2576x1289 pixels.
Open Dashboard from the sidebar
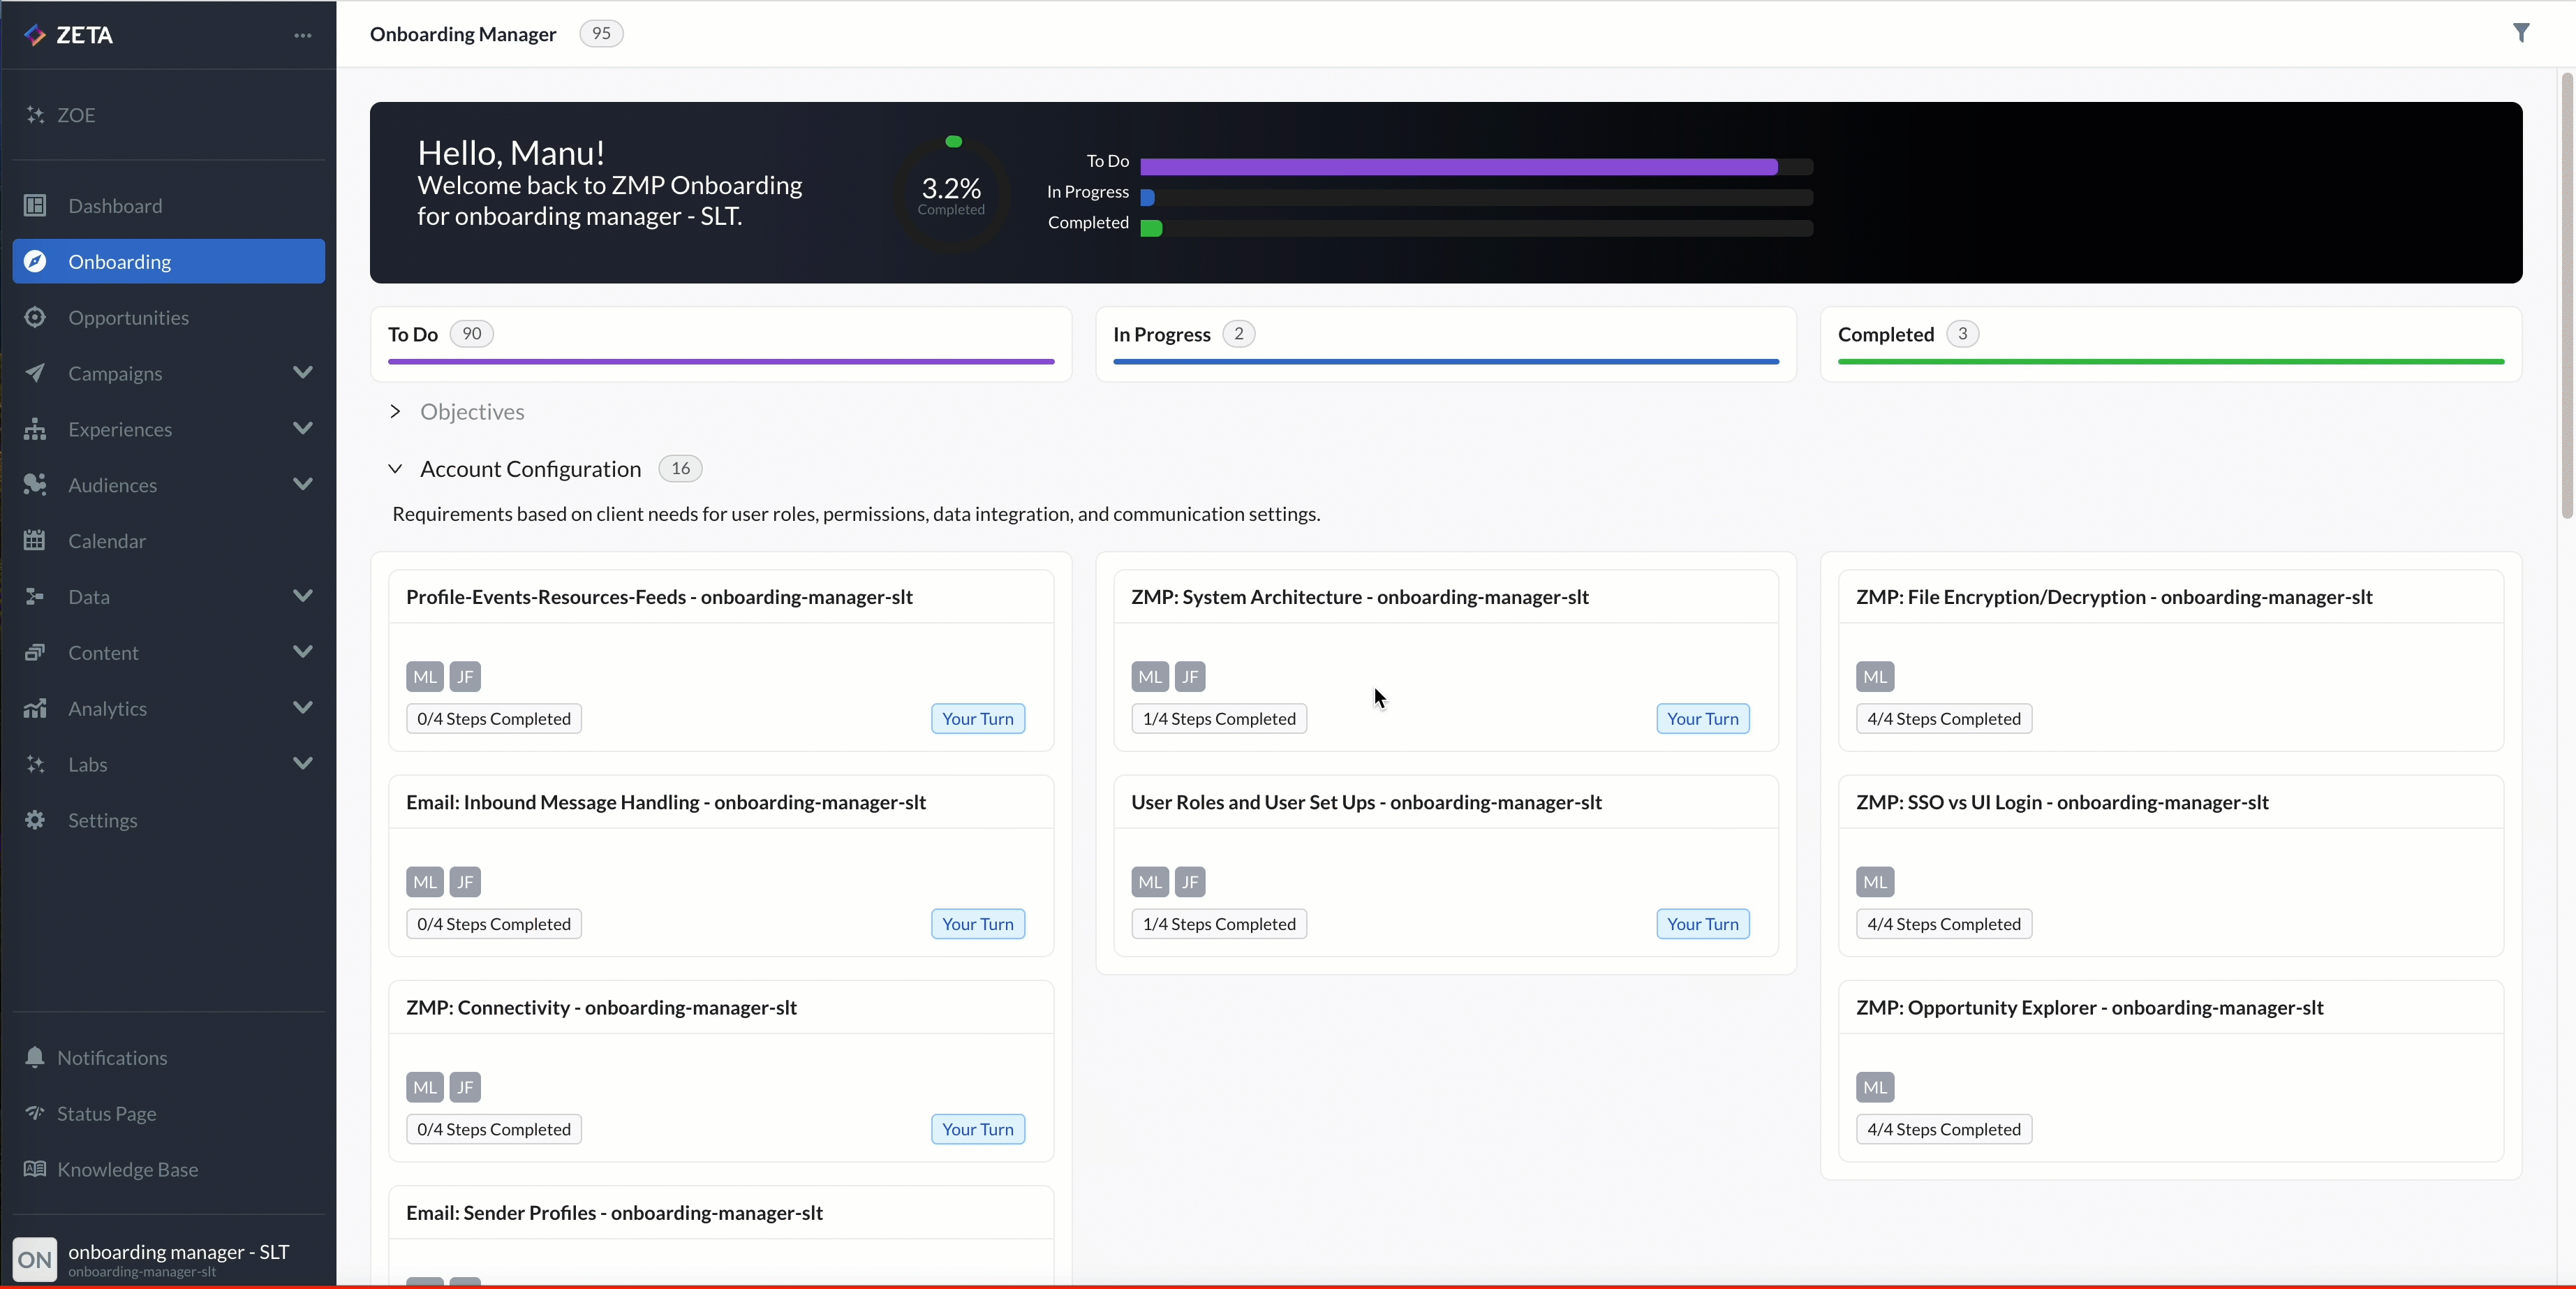(169, 206)
